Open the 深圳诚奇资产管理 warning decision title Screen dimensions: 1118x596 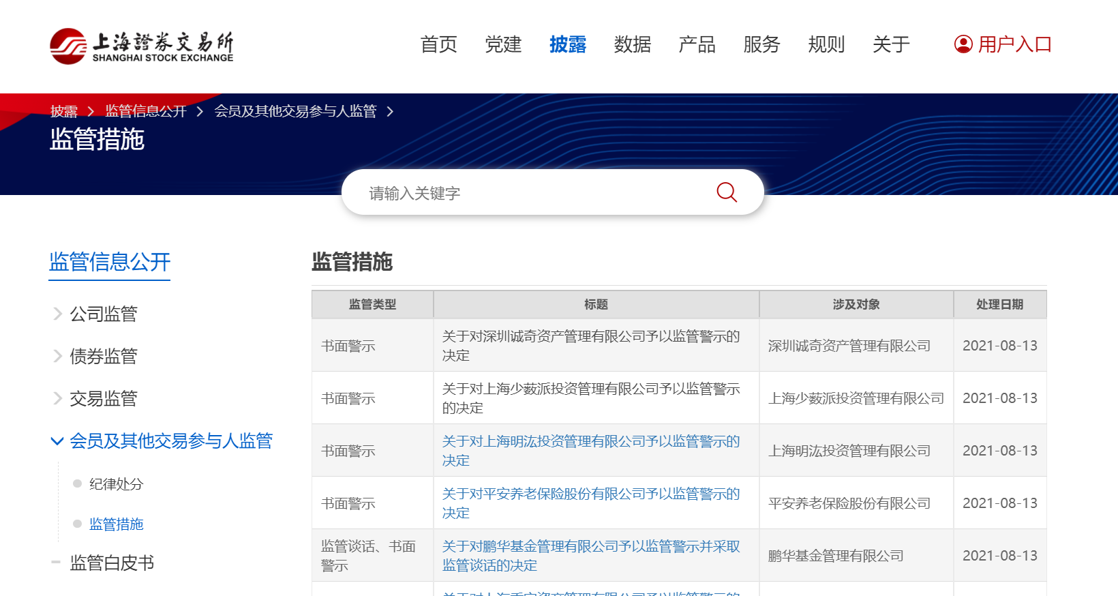591,346
